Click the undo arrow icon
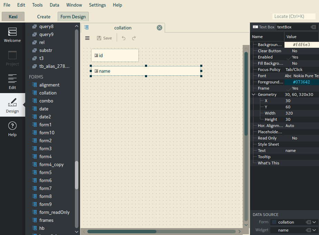 tap(124, 38)
